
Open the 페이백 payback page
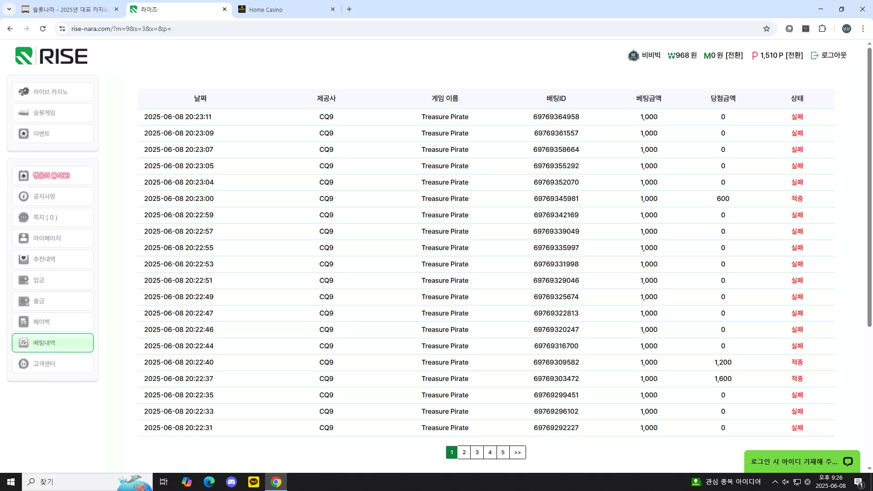coord(53,322)
